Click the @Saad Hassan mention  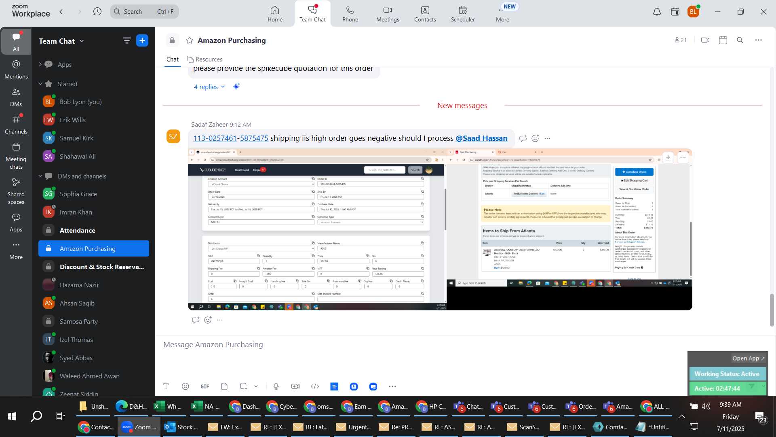481,138
